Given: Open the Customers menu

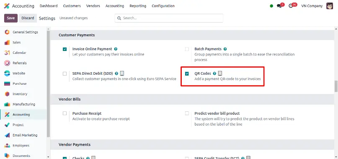Looking at the screenshot, I should (x=72, y=6).
